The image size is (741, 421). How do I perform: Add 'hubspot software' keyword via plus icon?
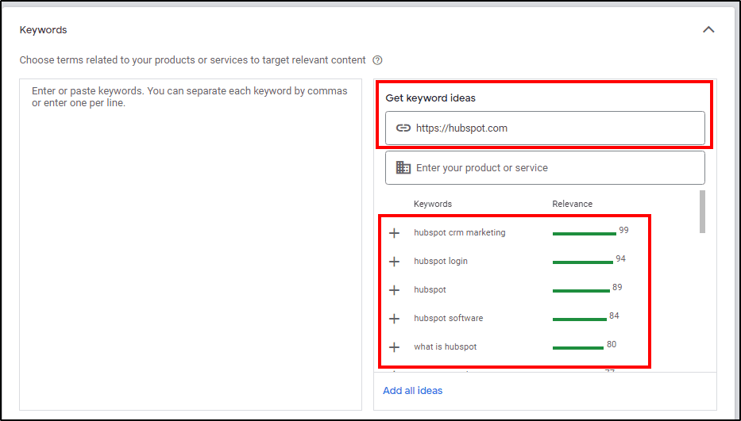pyautogui.click(x=394, y=319)
